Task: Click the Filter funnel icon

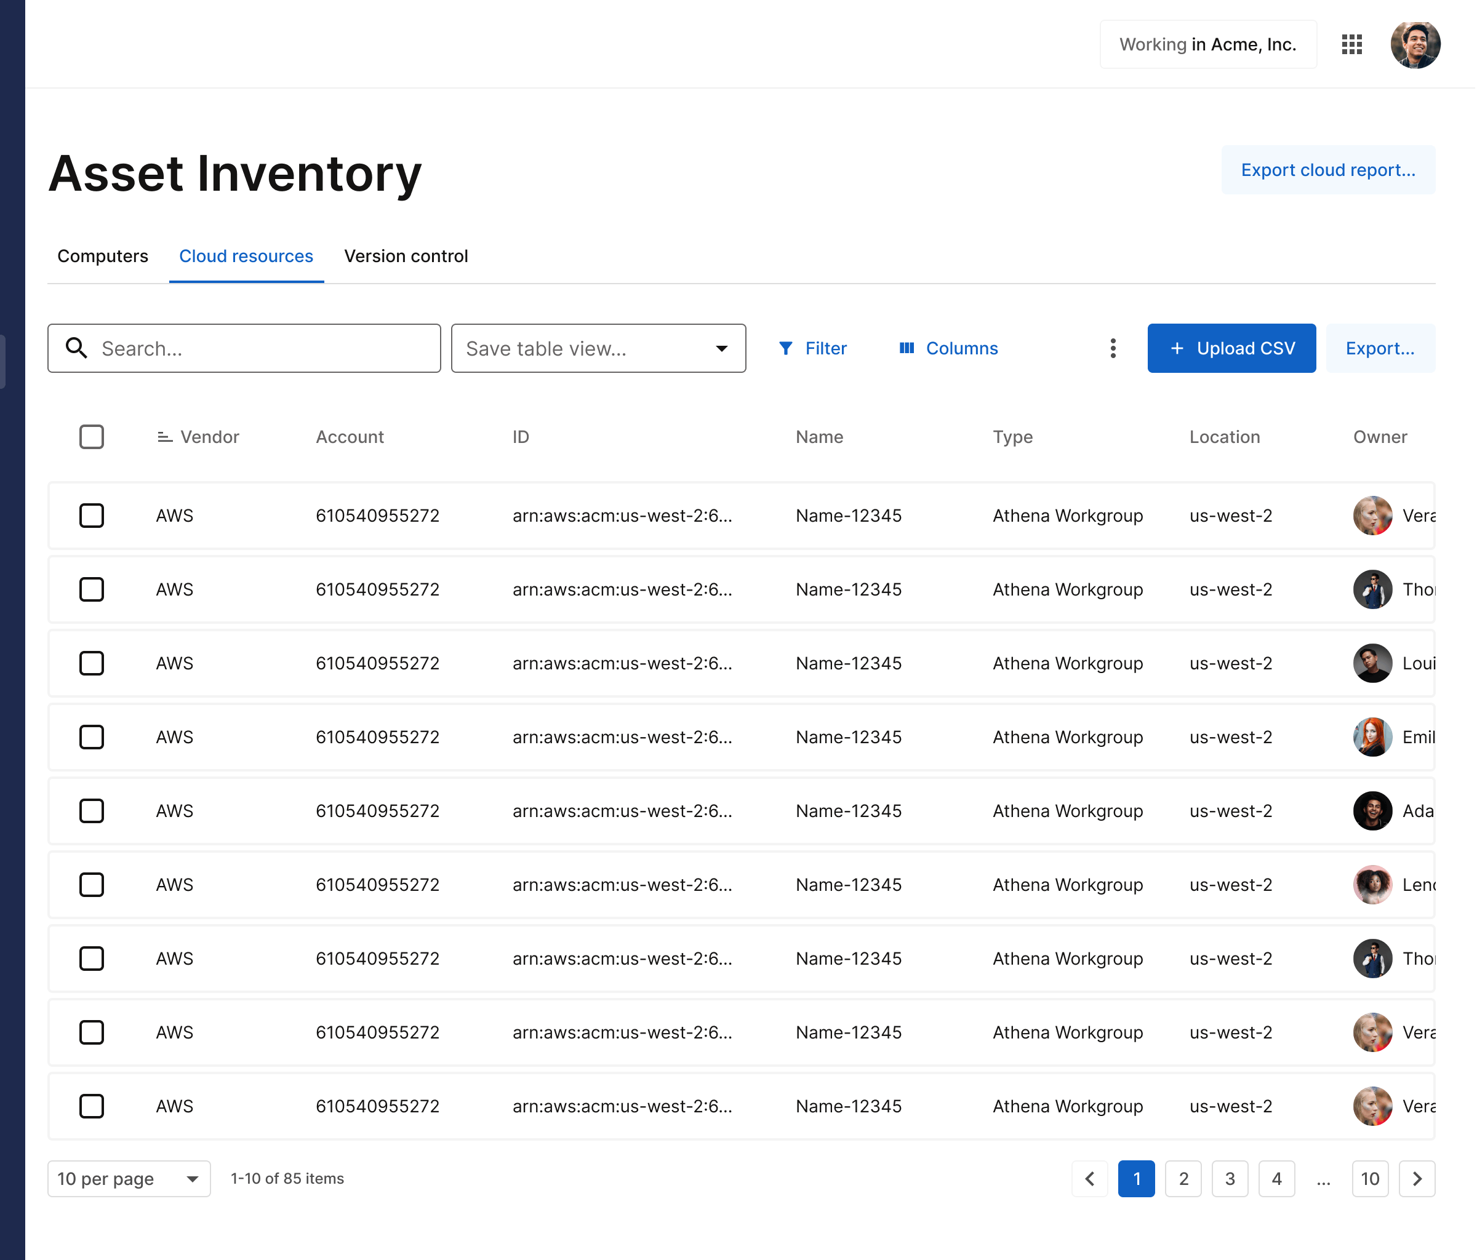Action: (785, 348)
